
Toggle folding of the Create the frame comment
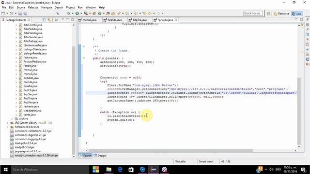click(x=84, y=46)
